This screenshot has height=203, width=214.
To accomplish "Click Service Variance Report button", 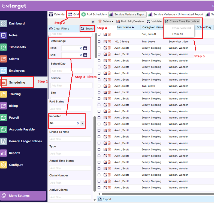I will click(128, 14).
